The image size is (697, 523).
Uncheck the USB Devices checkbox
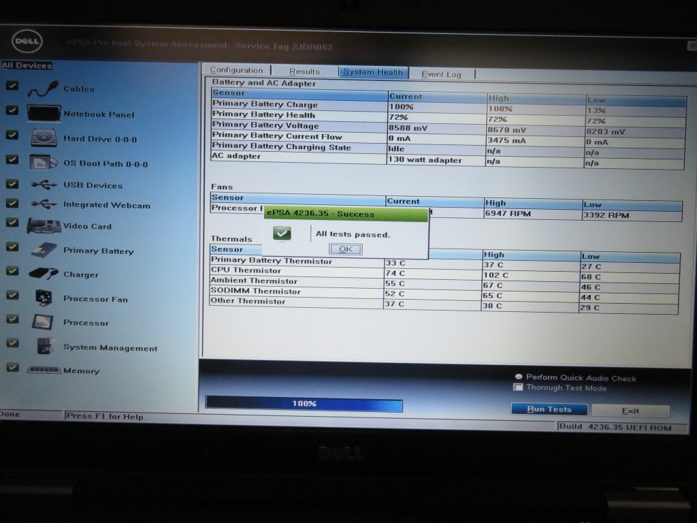point(12,183)
